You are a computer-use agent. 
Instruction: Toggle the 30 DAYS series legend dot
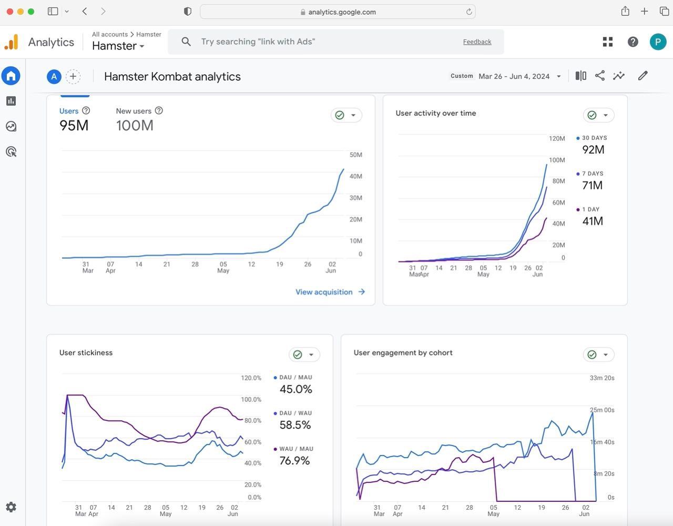tap(578, 138)
